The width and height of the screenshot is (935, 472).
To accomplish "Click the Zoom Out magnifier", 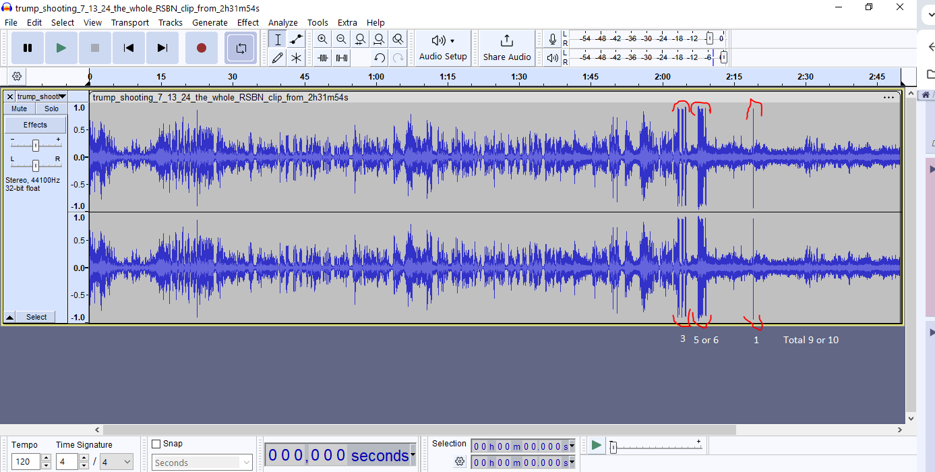I will click(342, 39).
